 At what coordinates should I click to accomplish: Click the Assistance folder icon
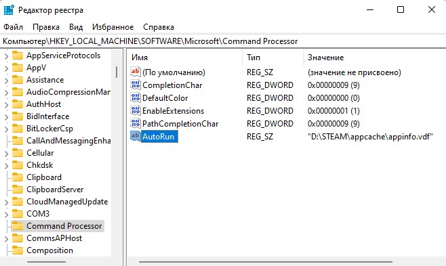click(x=18, y=80)
